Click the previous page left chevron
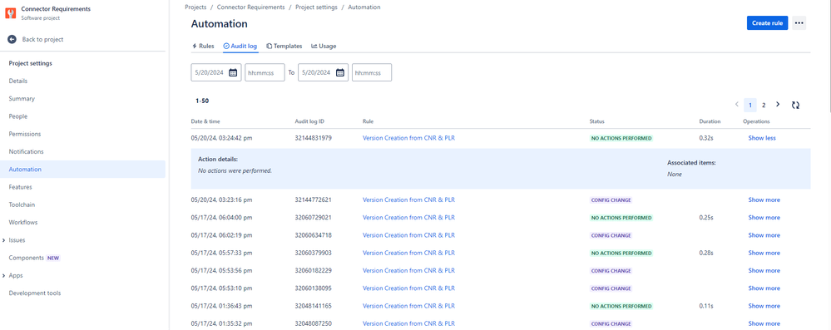Image resolution: width=831 pixels, height=330 pixels. tap(737, 105)
